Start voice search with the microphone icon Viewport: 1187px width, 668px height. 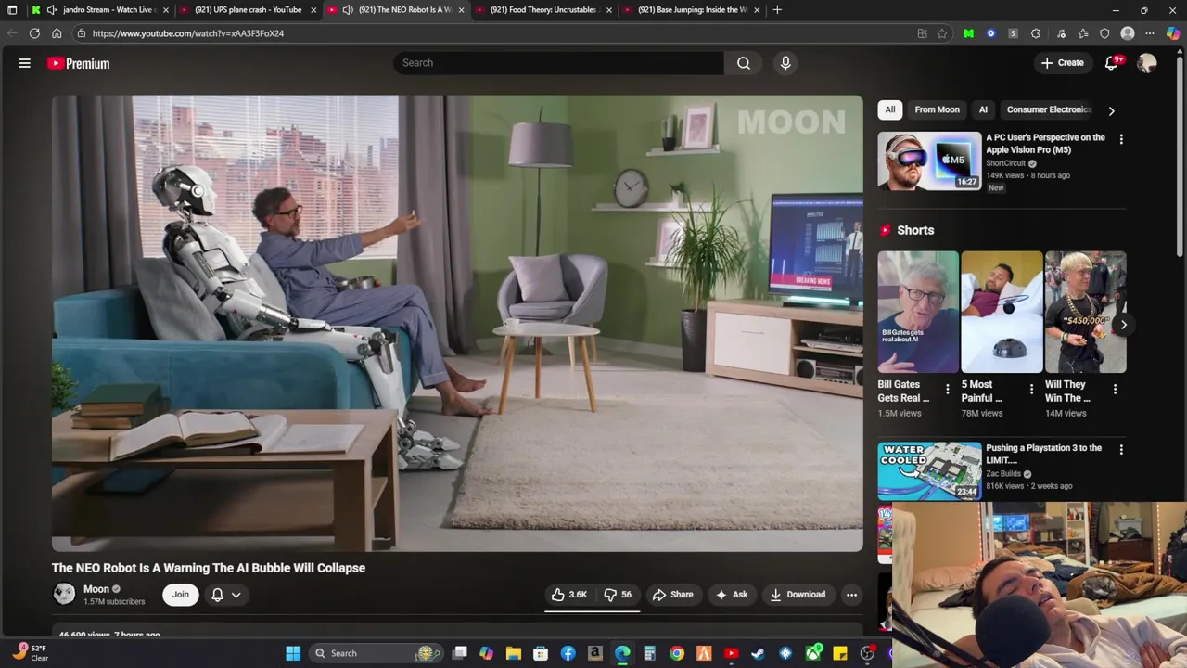click(x=785, y=63)
